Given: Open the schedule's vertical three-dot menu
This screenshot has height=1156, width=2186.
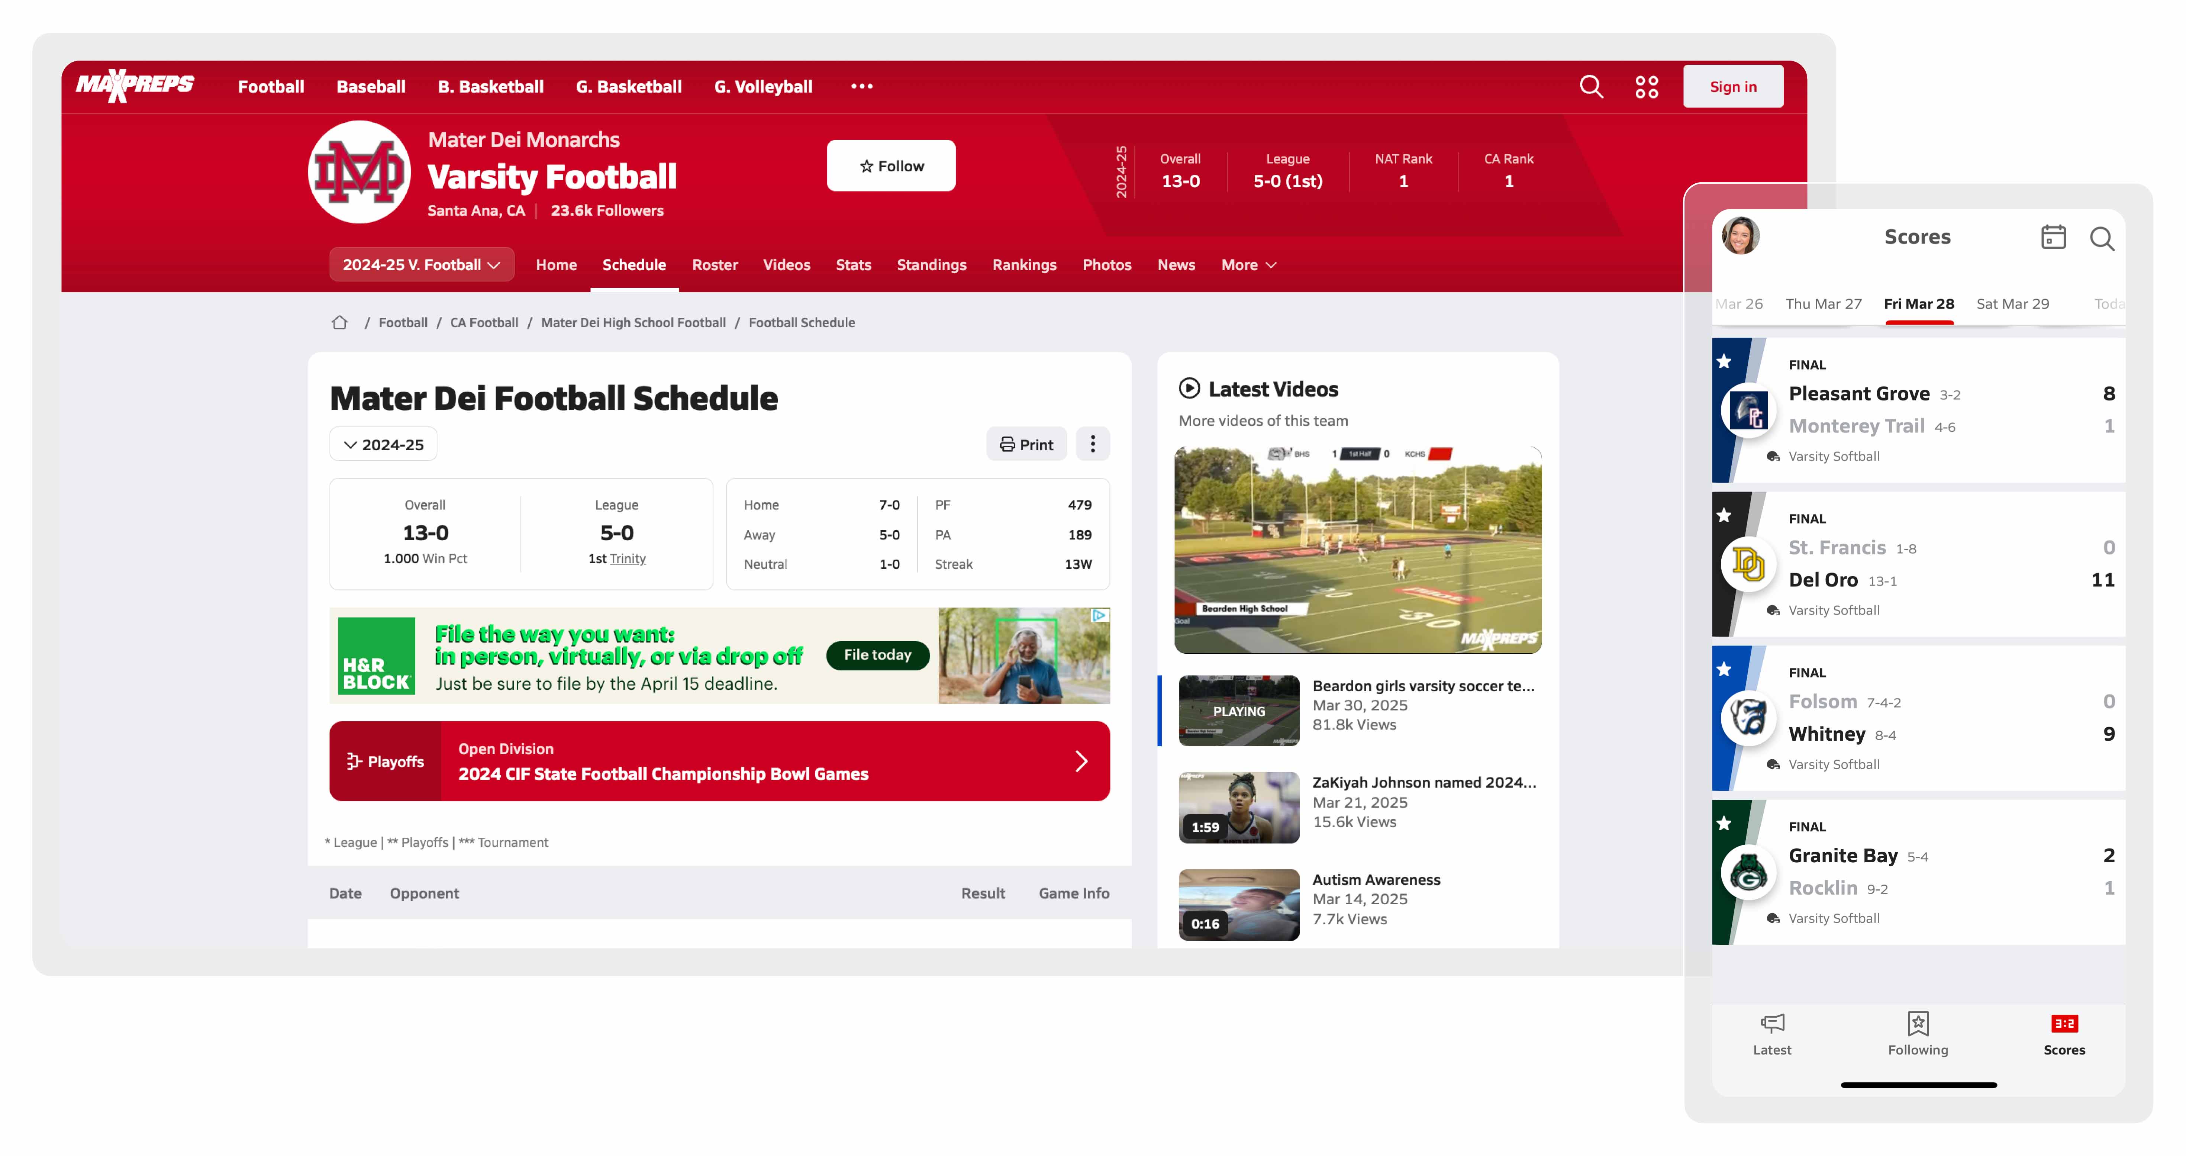Looking at the screenshot, I should (x=1092, y=444).
